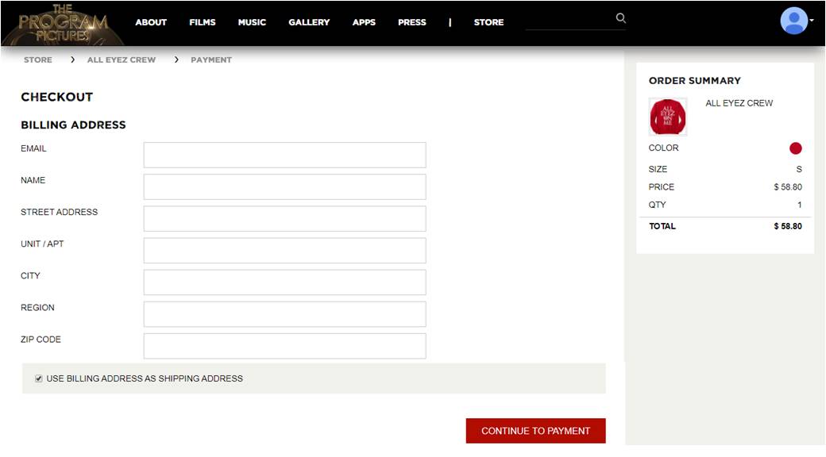The height and width of the screenshot is (457, 826).
Task: Focus the Name input field
Action: tap(284, 187)
